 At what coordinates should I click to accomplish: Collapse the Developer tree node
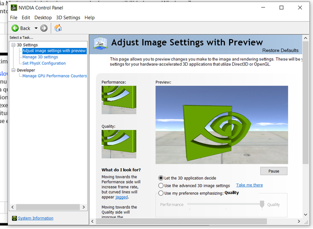[x=14, y=70]
